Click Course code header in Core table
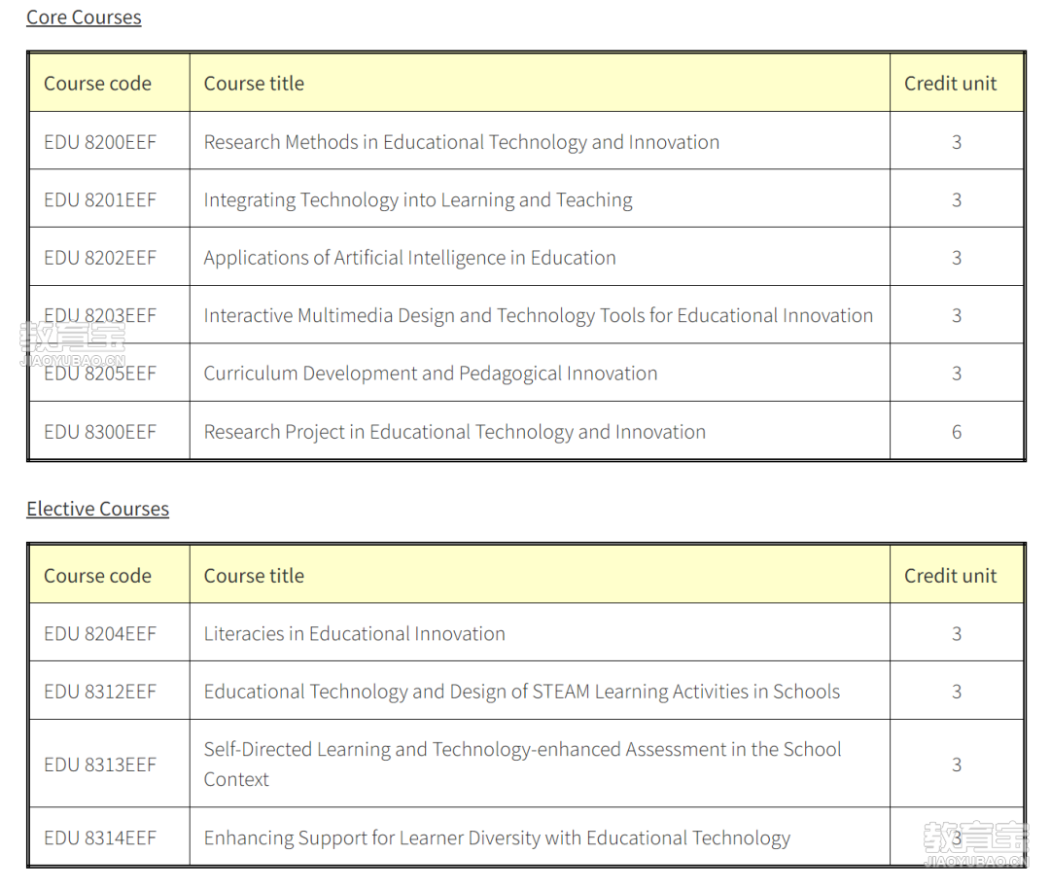1050x890 pixels. [98, 84]
